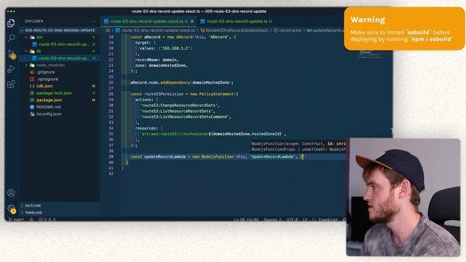
Task: Click line number 28 in the gutter
Action: point(111,94)
